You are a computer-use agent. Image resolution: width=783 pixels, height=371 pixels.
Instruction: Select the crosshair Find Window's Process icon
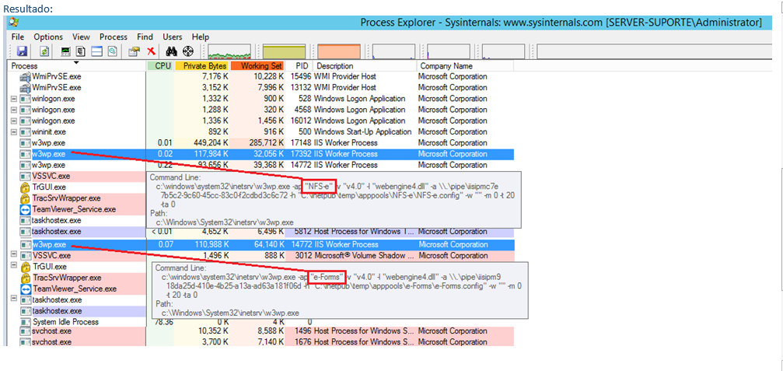(187, 51)
